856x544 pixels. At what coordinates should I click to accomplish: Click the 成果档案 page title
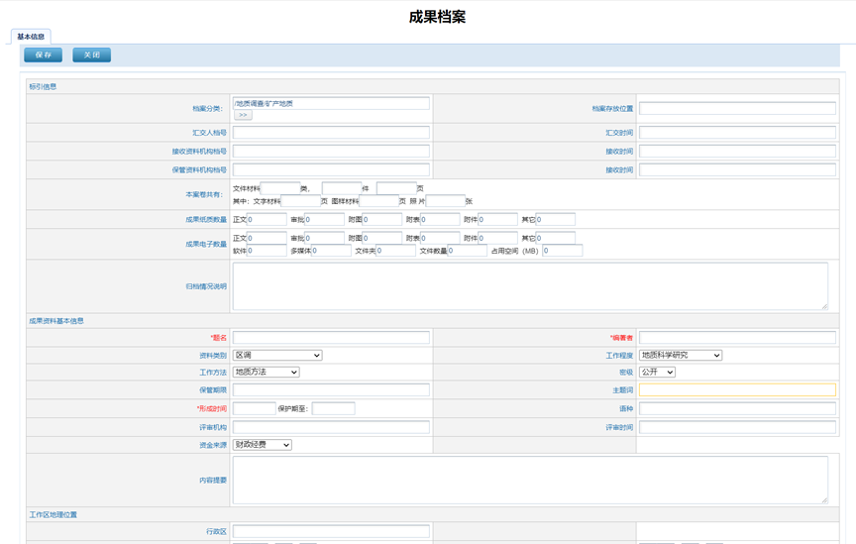tap(437, 17)
